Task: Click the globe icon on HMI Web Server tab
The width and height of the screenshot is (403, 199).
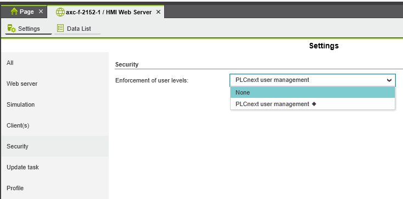Action: [x=60, y=12]
